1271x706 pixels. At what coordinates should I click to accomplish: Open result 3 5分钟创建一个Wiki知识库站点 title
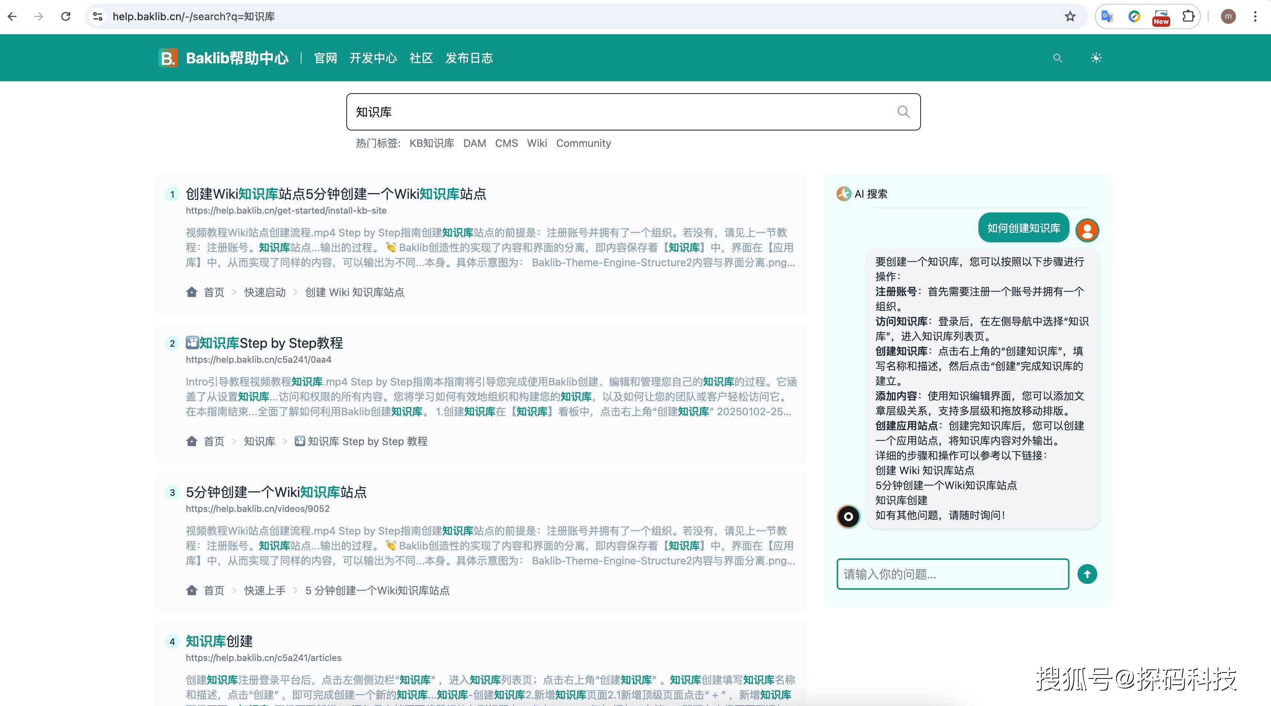pyautogui.click(x=276, y=492)
